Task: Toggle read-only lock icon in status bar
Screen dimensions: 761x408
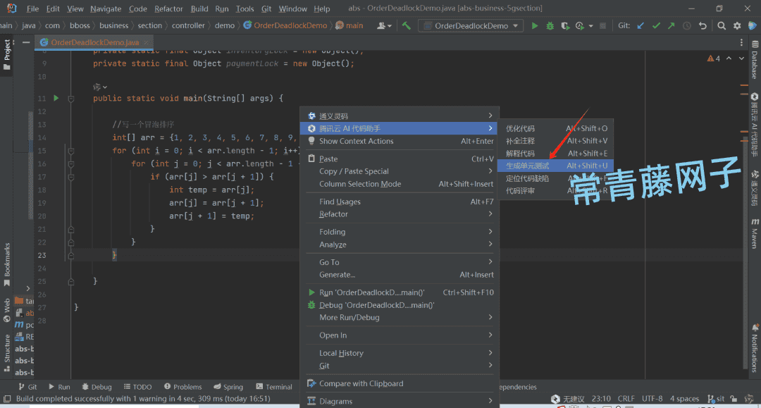Action: (x=734, y=399)
